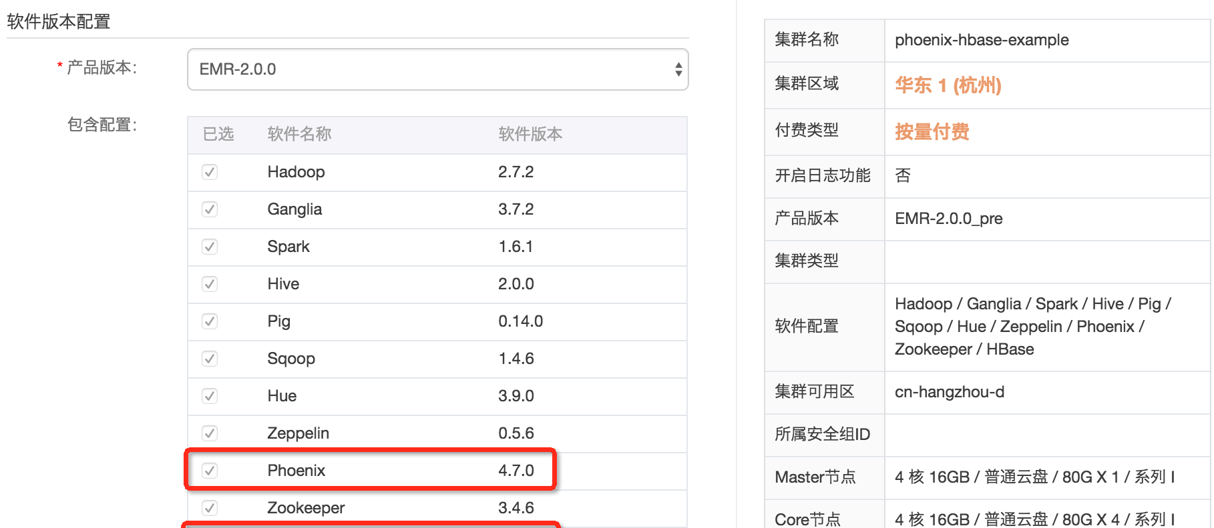Viewport: 1214px width, 528px height.
Task: Click the 集群区域 summary label
Action: tap(807, 83)
